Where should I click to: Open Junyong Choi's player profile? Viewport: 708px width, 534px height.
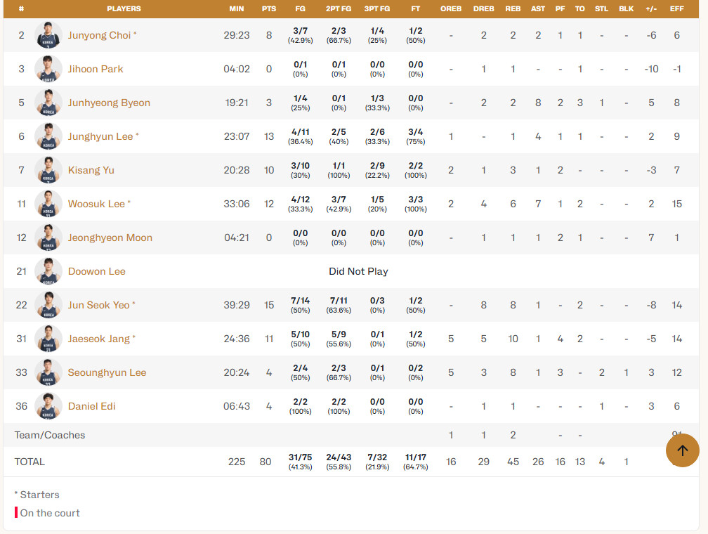(99, 35)
